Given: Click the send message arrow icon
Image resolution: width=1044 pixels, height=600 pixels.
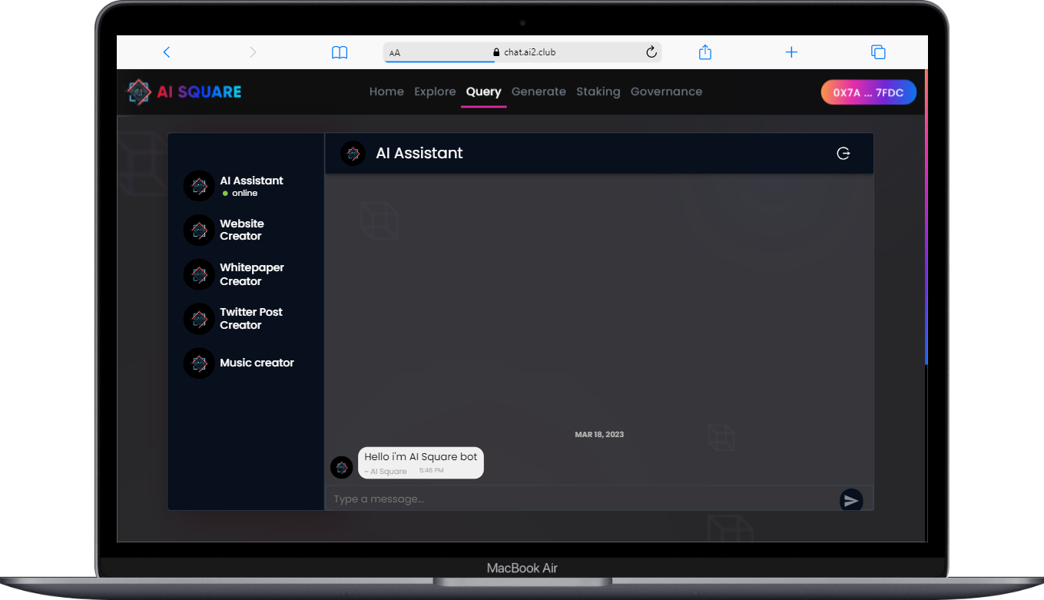Looking at the screenshot, I should pos(850,500).
